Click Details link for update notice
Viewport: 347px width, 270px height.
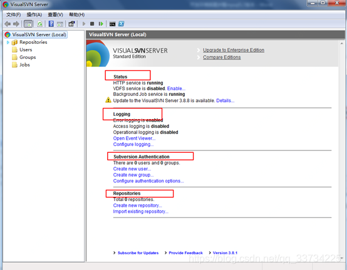[x=225, y=101]
